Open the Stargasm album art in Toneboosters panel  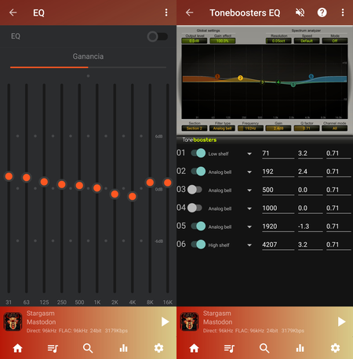pyautogui.click(x=189, y=321)
